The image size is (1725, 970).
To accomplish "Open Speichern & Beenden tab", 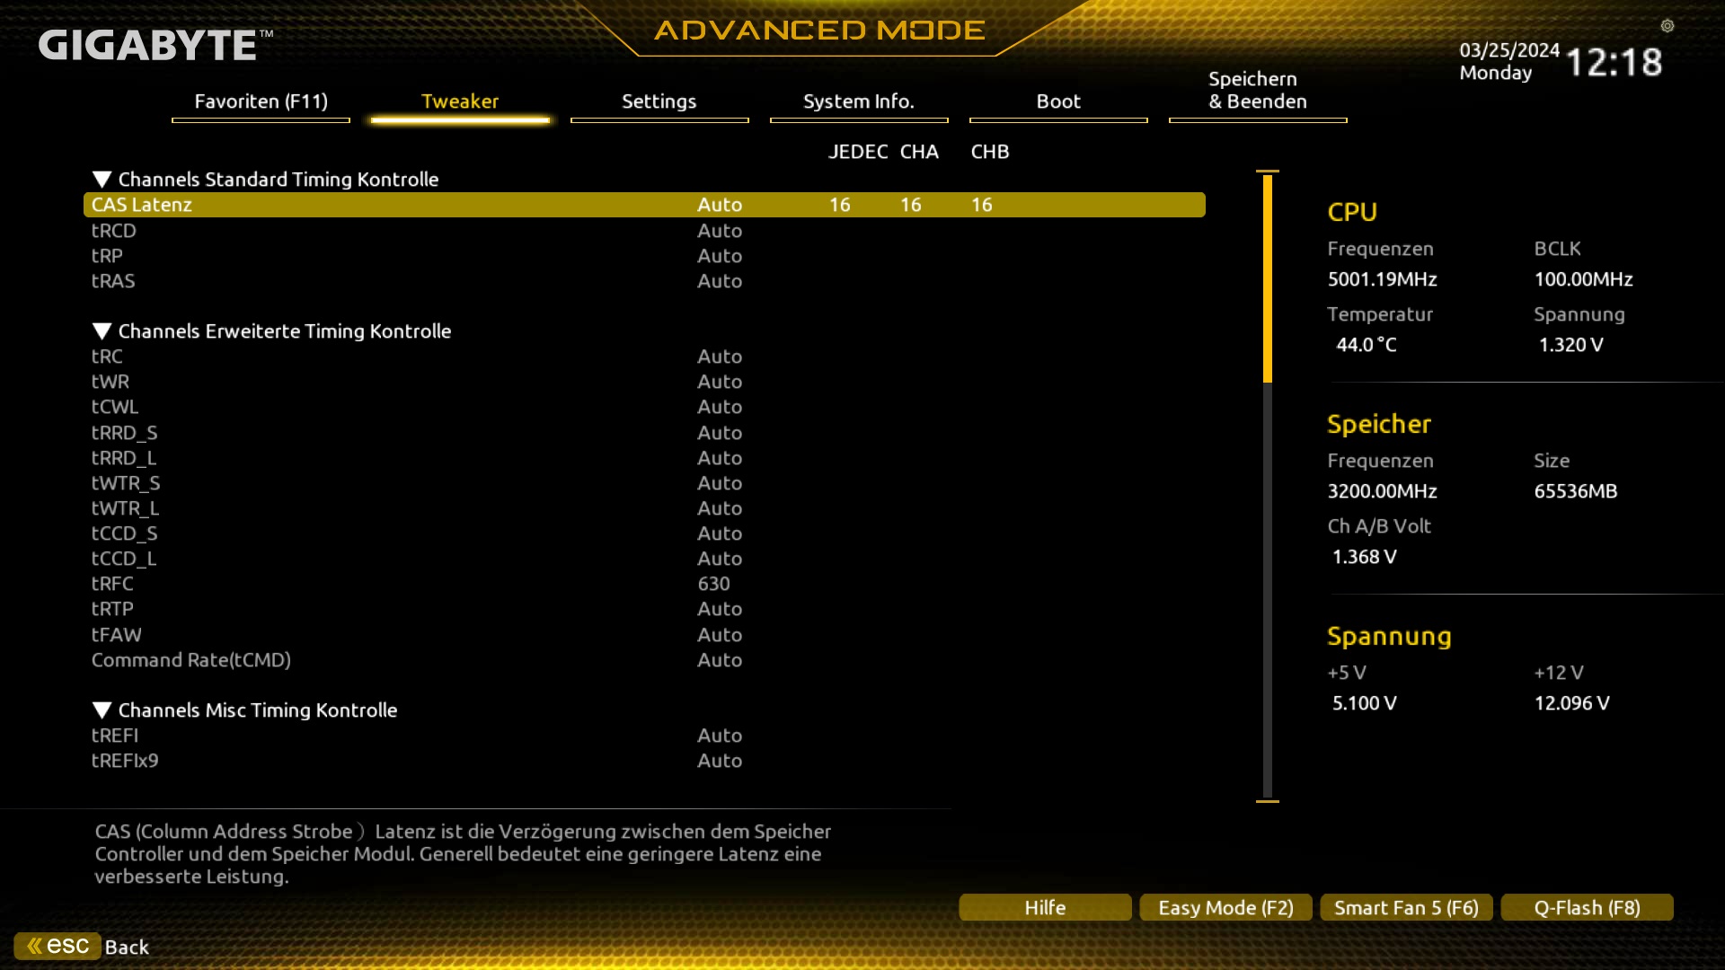I will pyautogui.click(x=1257, y=91).
